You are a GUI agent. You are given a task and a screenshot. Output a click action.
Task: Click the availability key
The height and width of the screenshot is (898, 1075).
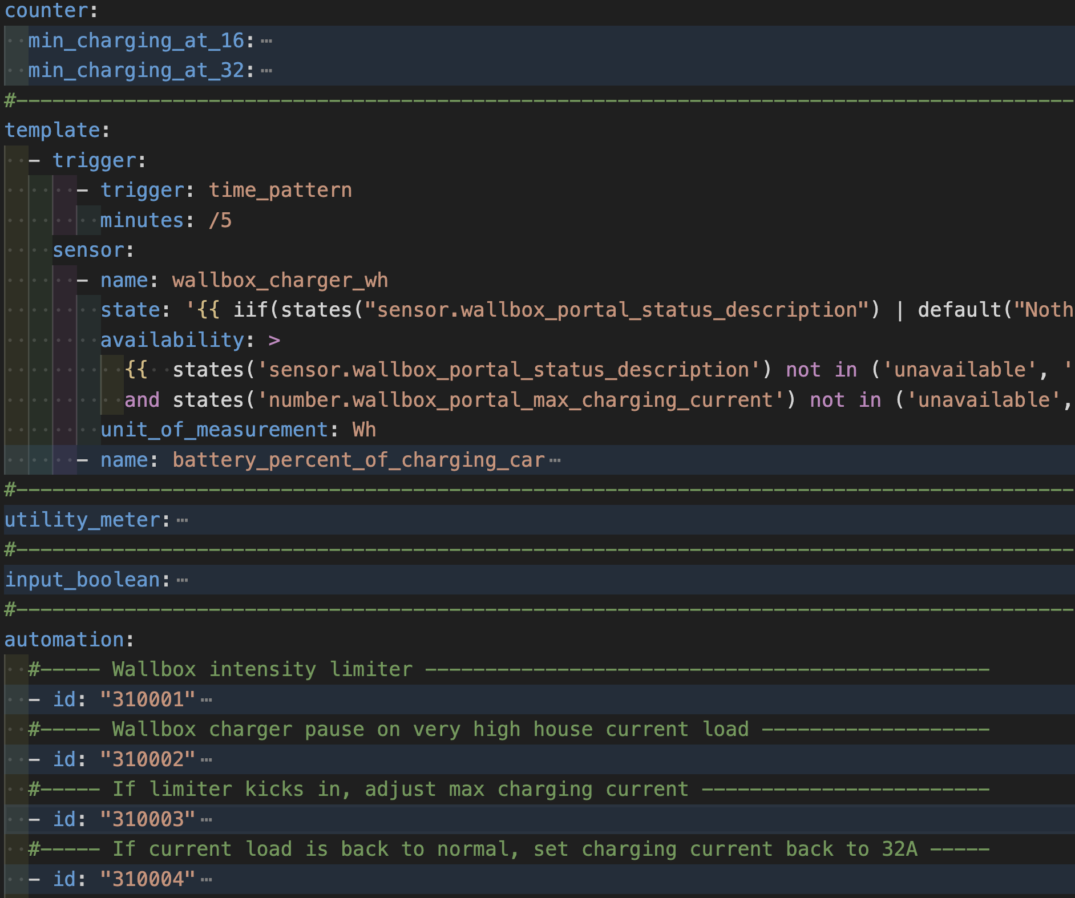(172, 340)
